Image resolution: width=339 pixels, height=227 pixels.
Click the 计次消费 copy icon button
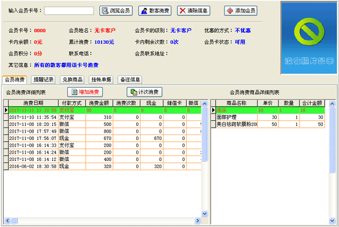coord(144,92)
